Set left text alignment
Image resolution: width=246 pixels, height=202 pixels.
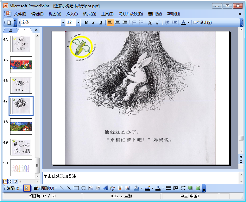pyautogui.click(x=110, y=23)
